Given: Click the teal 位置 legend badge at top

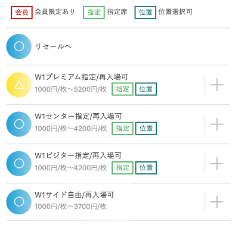Looking at the screenshot, I should coord(146,12).
